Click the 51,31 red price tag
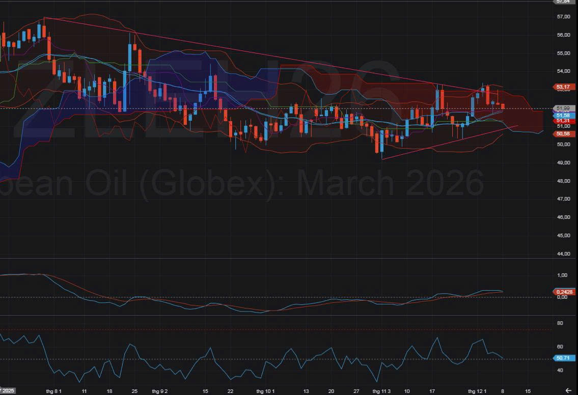Image resolution: width=578 pixels, height=395 pixels. point(563,121)
